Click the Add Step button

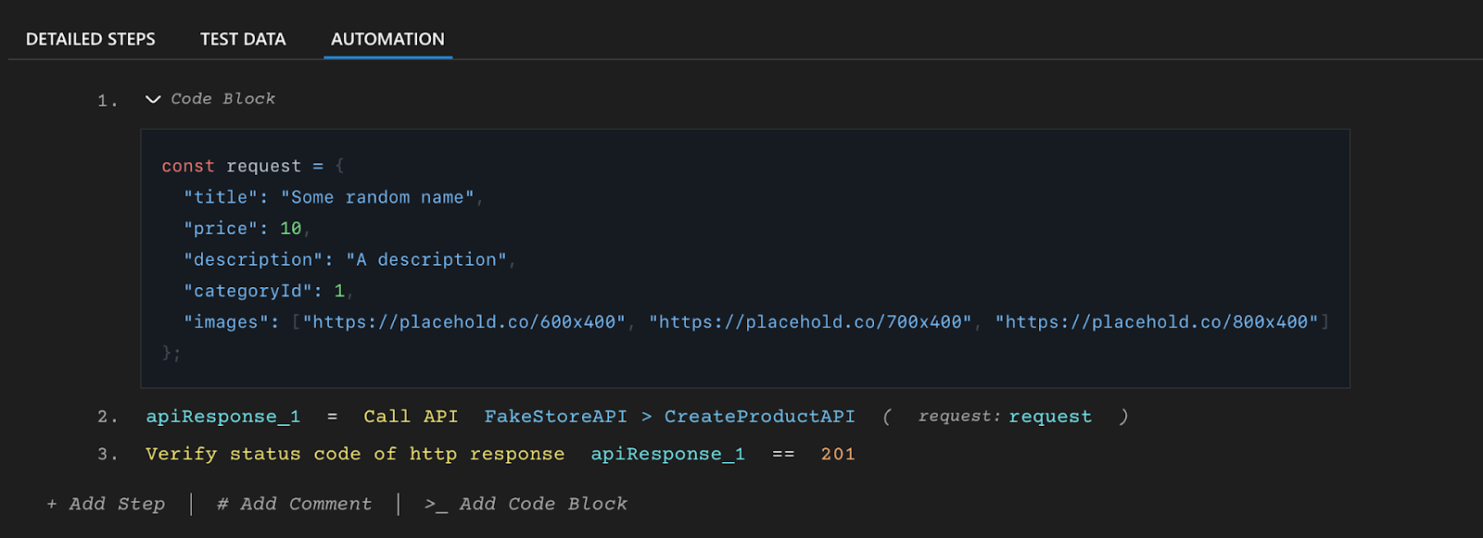107,504
